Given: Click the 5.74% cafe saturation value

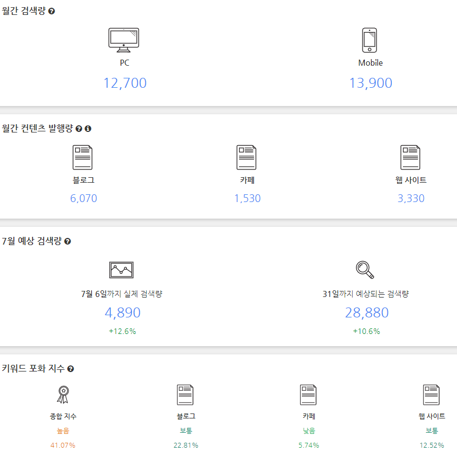Looking at the screenshot, I should pyautogui.click(x=309, y=445).
